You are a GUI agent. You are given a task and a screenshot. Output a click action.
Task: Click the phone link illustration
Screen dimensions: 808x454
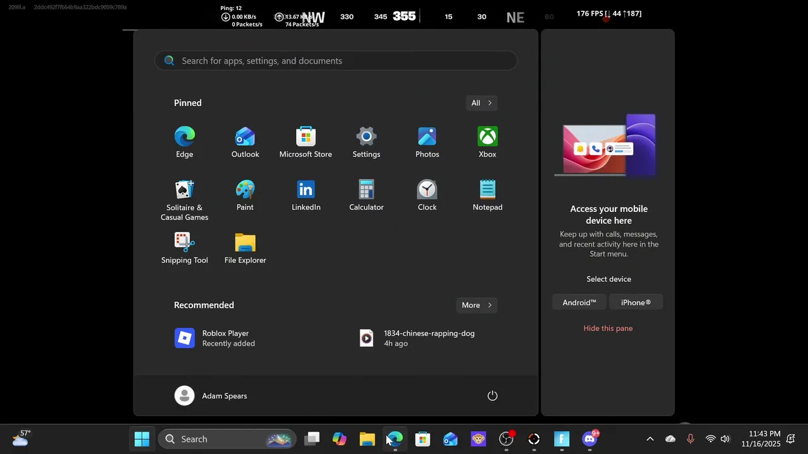606,146
